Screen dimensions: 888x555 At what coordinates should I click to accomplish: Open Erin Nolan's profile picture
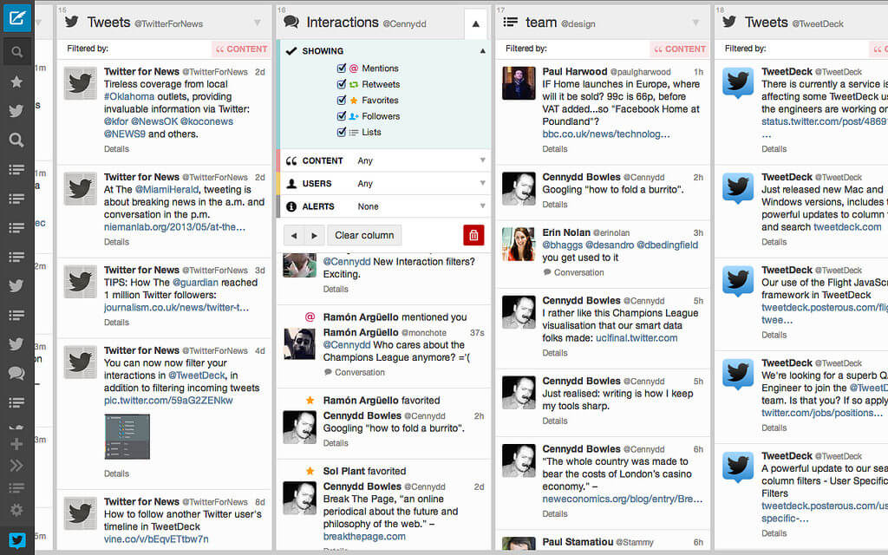(x=519, y=244)
